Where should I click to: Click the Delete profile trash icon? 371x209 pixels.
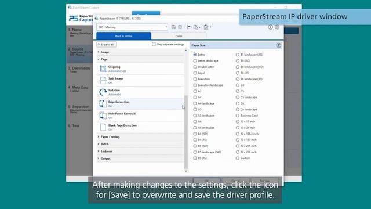(x=180, y=27)
